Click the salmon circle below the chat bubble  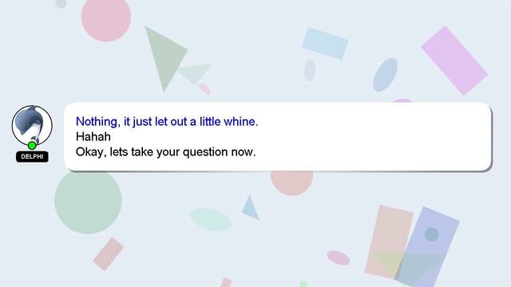[x=291, y=183]
